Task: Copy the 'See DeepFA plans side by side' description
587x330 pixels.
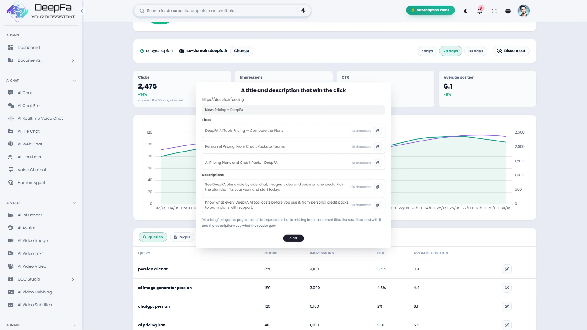Action: point(378,187)
